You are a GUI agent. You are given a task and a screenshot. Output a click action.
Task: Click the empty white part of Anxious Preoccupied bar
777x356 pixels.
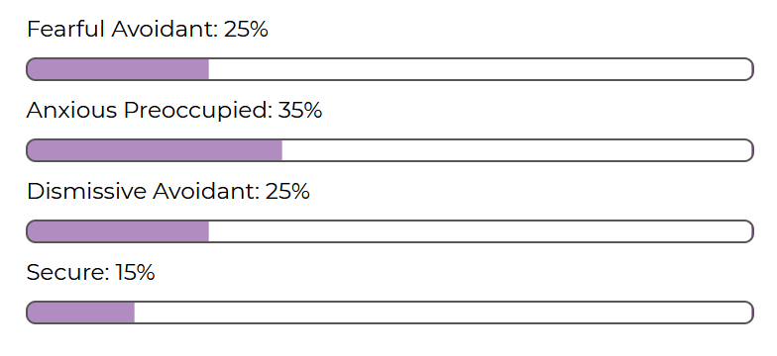point(517,150)
